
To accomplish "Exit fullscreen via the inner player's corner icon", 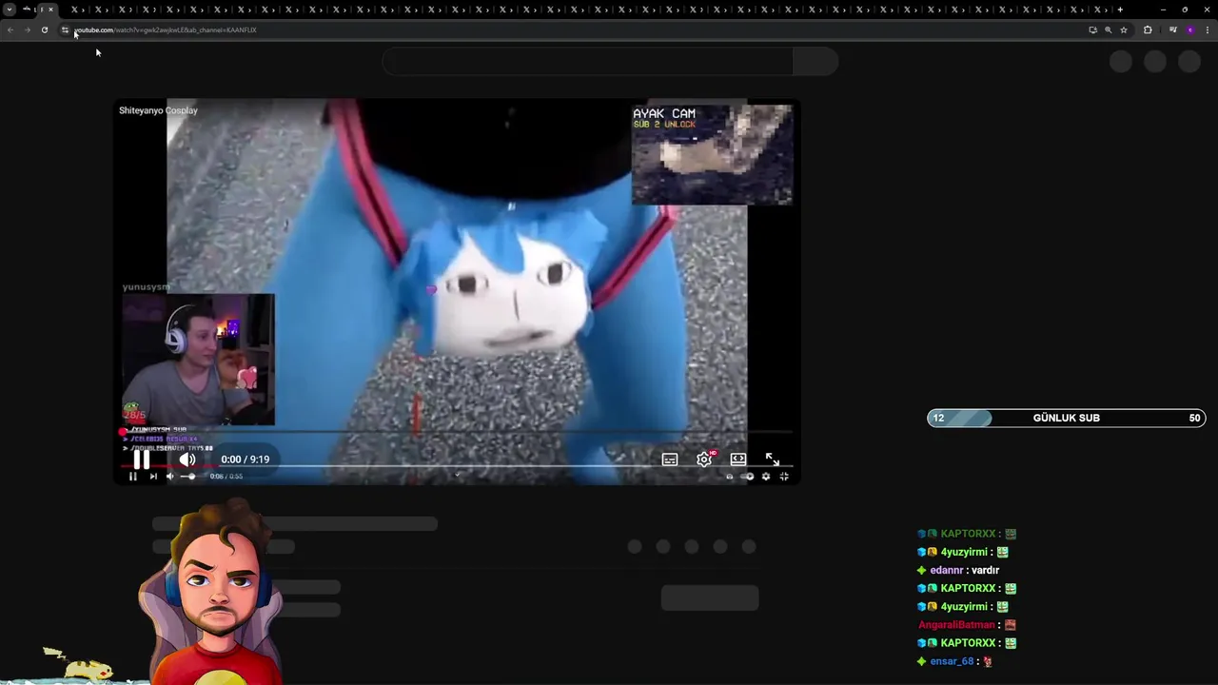I will [784, 477].
